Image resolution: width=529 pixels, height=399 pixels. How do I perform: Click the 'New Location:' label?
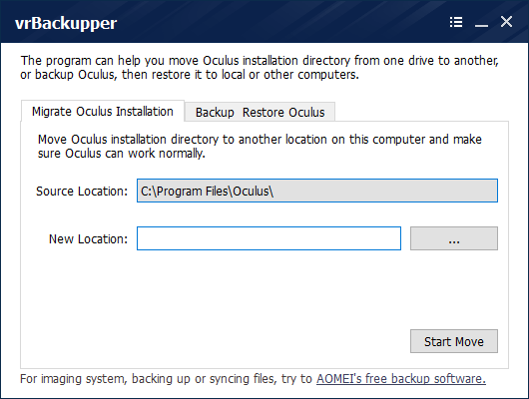click(89, 239)
